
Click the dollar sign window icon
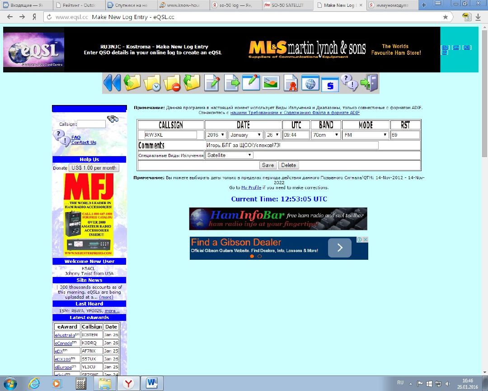tap(330, 84)
